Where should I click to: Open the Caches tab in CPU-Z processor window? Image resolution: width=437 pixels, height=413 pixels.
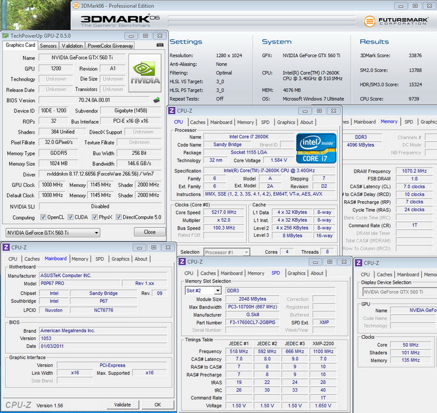pos(197,122)
